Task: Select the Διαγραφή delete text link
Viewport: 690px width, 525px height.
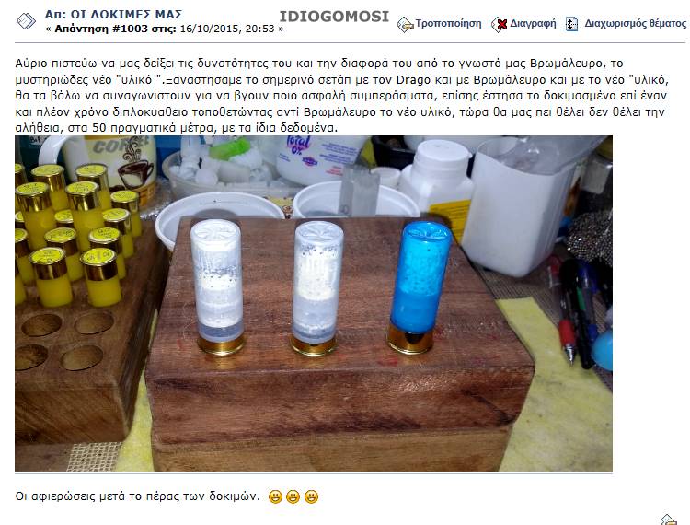Action: [533, 23]
